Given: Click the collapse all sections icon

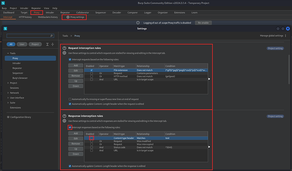Looking at the screenshot, I should 52,44.
